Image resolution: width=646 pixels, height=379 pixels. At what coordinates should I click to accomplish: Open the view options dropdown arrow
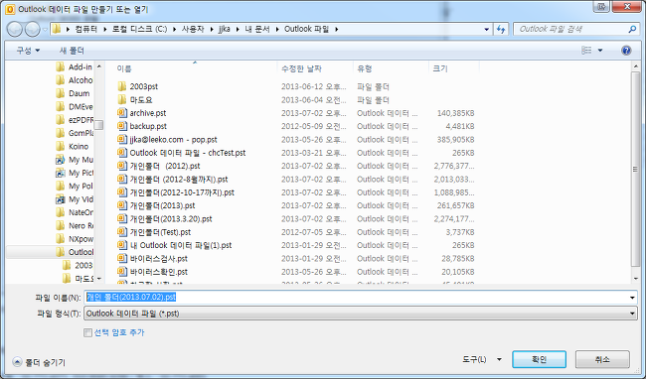tap(600, 51)
